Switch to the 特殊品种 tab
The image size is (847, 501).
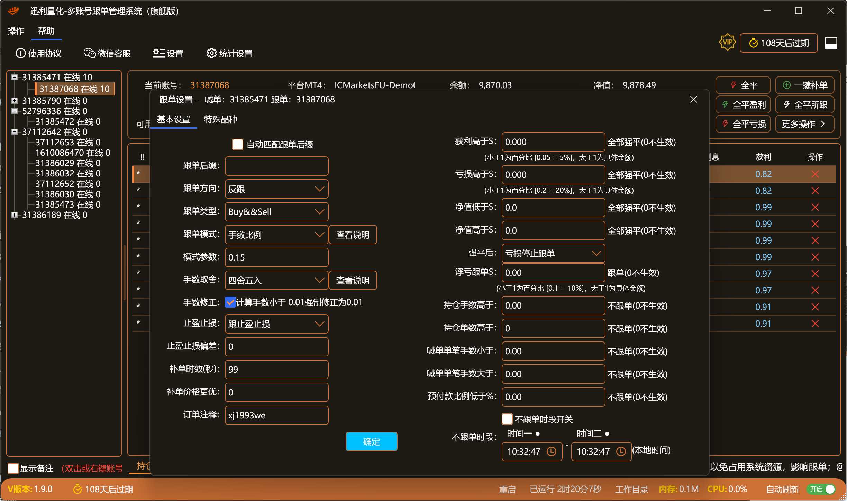point(220,119)
